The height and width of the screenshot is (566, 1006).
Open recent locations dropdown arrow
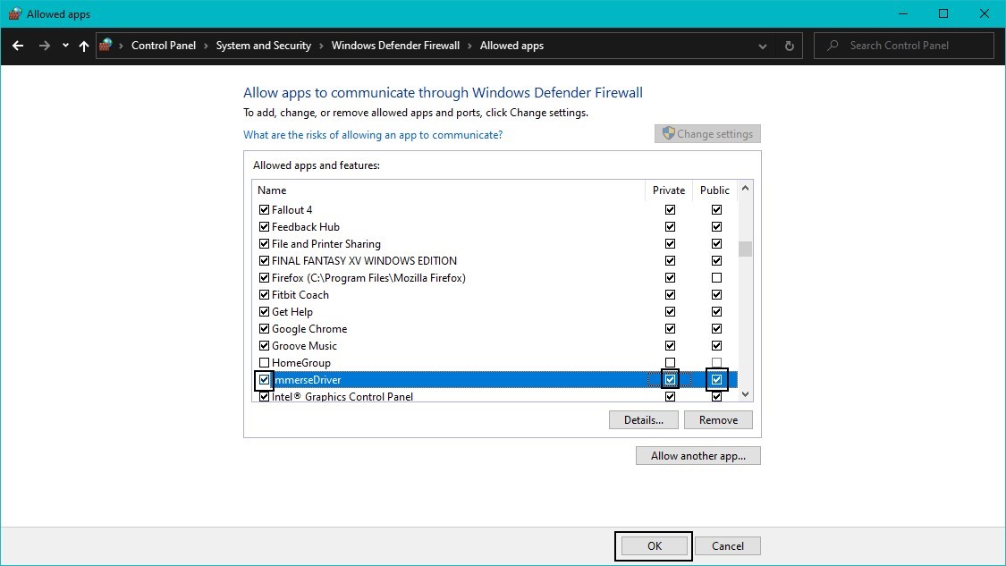pos(65,46)
